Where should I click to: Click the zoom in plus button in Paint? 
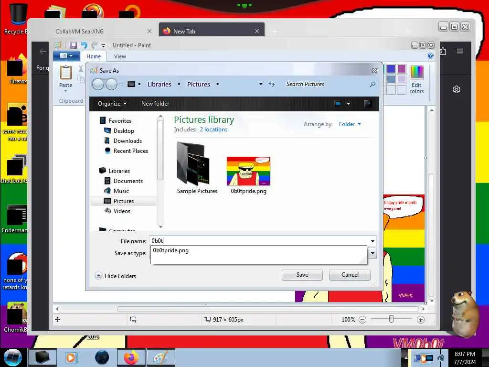[420, 320]
